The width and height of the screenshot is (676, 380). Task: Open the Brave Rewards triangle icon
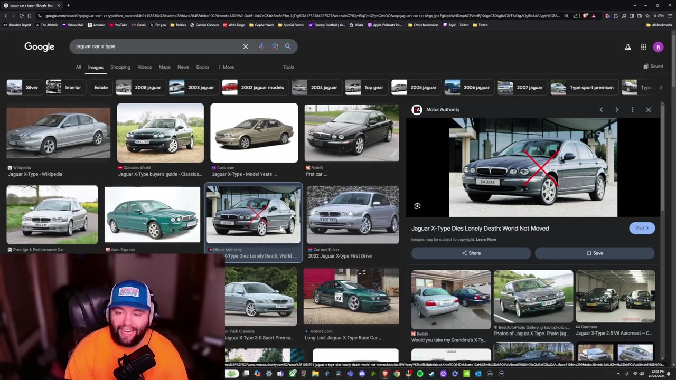point(594,16)
